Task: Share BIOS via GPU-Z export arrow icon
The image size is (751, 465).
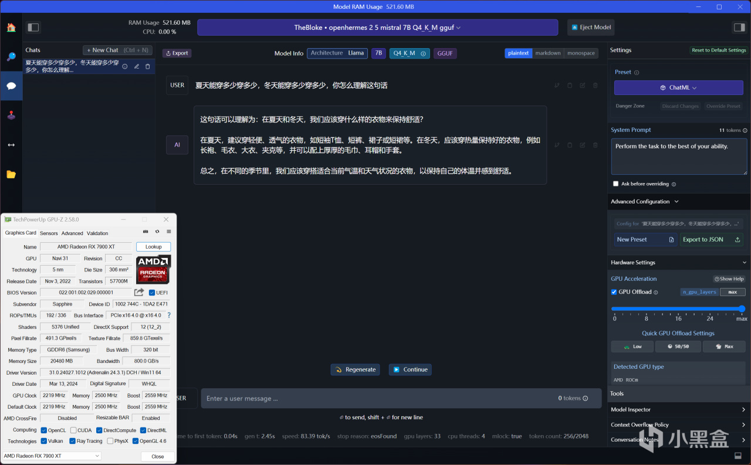Action: click(139, 292)
